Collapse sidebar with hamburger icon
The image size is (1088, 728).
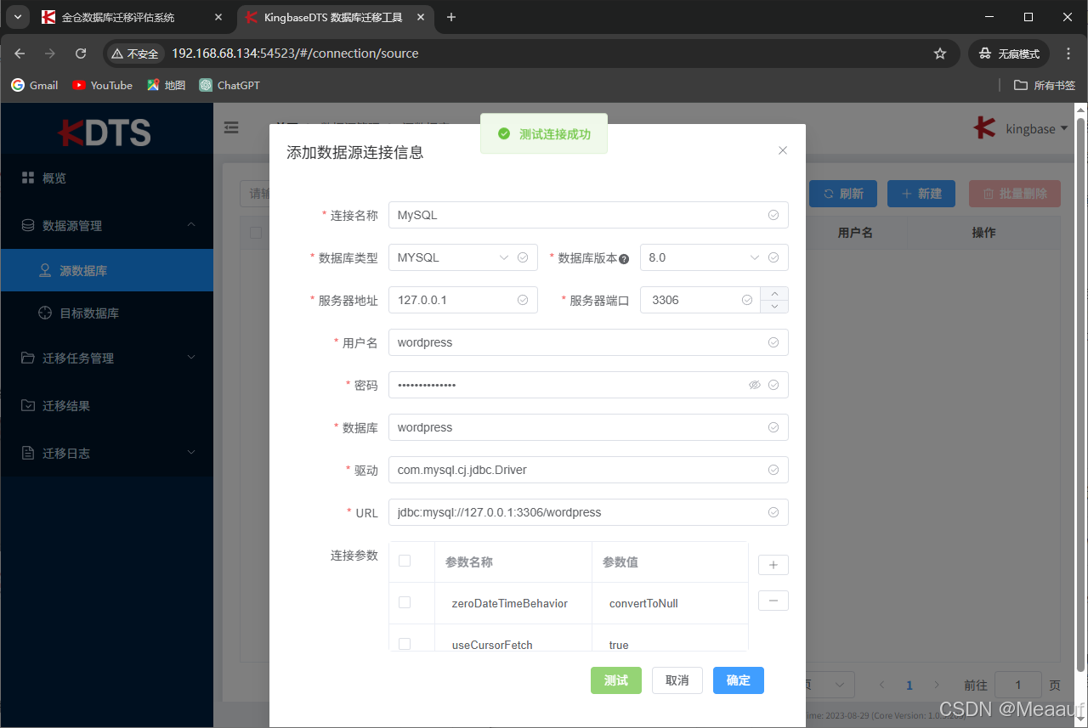(x=231, y=127)
